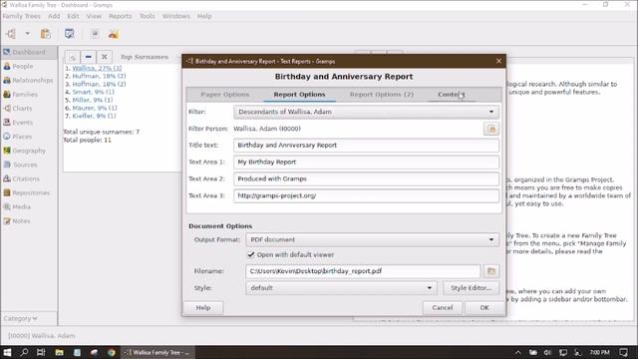Open the Add menu
The image size is (638, 359).
coord(54,16)
